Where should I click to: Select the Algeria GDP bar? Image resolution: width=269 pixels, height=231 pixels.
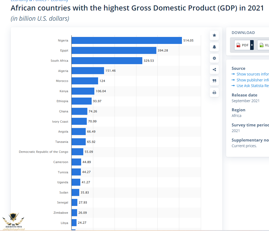pyautogui.click(x=88, y=71)
